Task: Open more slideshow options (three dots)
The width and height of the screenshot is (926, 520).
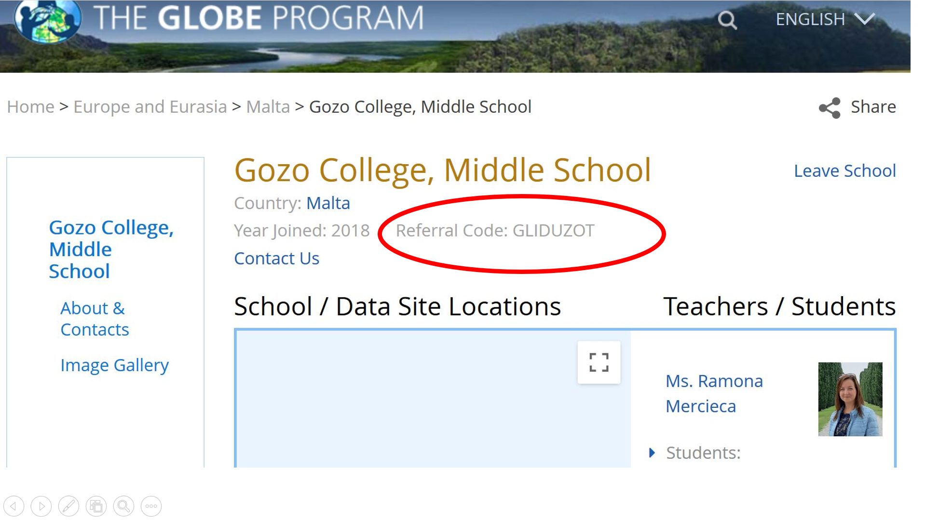Action: tap(151, 506)
